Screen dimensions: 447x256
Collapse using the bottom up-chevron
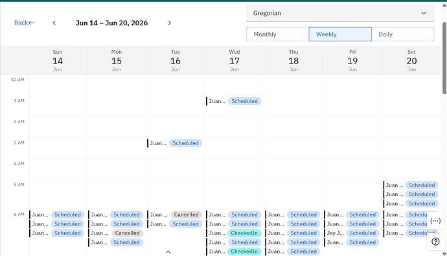pos(168,252)
